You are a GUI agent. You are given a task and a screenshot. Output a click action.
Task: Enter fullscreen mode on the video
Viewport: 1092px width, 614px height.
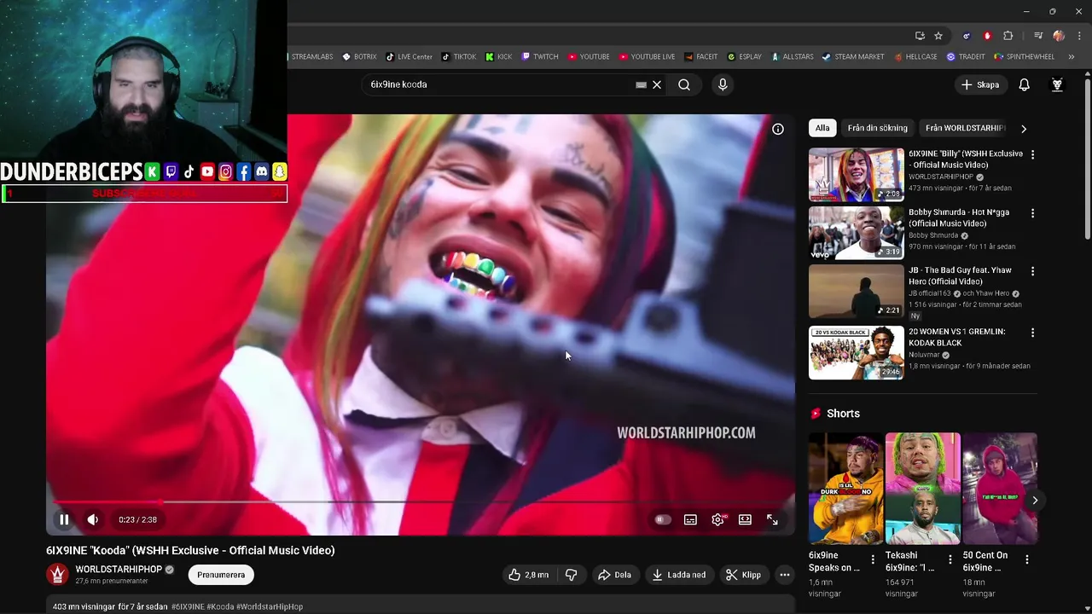tap(772, 519)
